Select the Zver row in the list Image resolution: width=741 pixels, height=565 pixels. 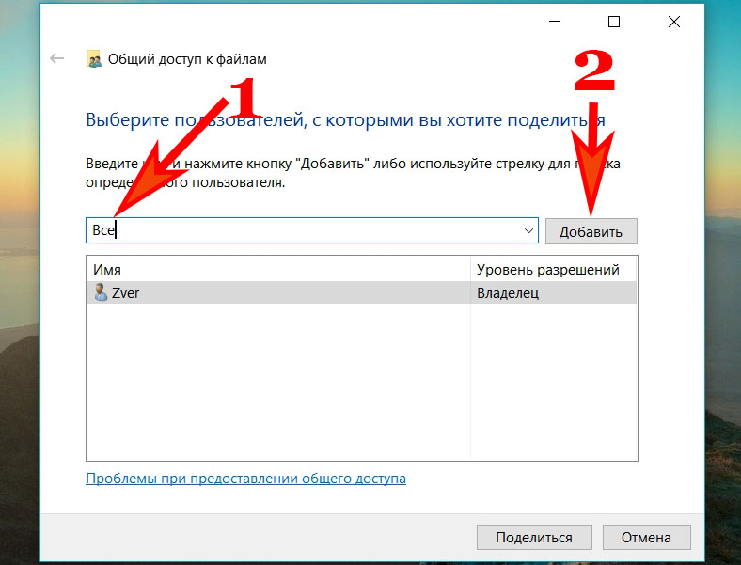pyautogui.click(x=361, y=293)
